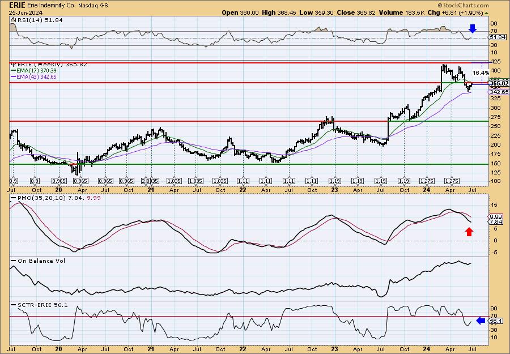Screen dimensions: 510x354
Task: Click the ERIE (Weekly) 365.82 legend label
Action: point(51,65)
